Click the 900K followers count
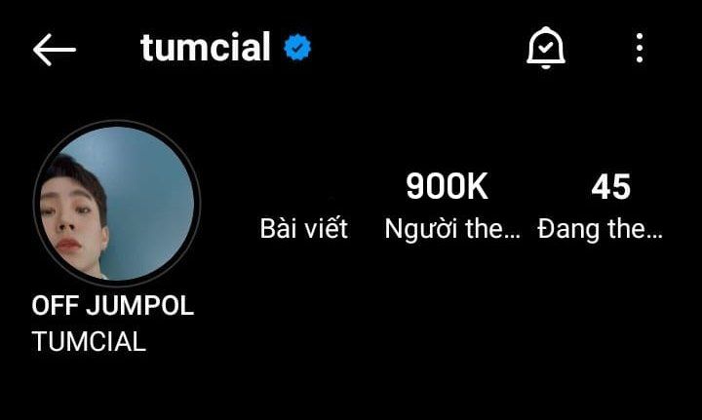Screen dimensions: 702x420 point(447,186)
